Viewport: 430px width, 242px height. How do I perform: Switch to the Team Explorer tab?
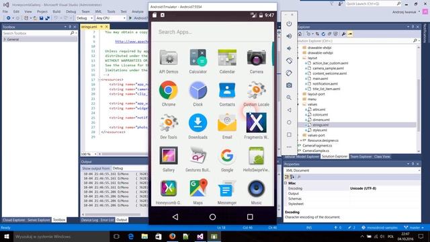tap(361, 157)
